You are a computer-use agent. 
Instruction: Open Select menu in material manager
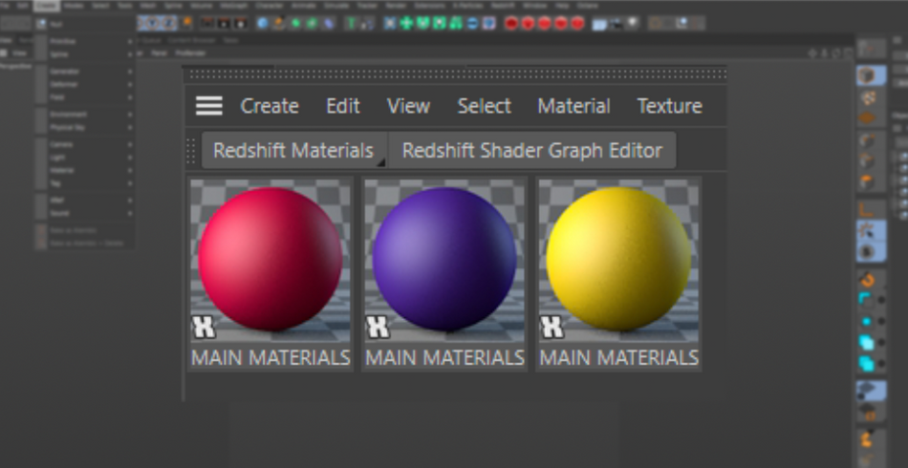point(485,106)
